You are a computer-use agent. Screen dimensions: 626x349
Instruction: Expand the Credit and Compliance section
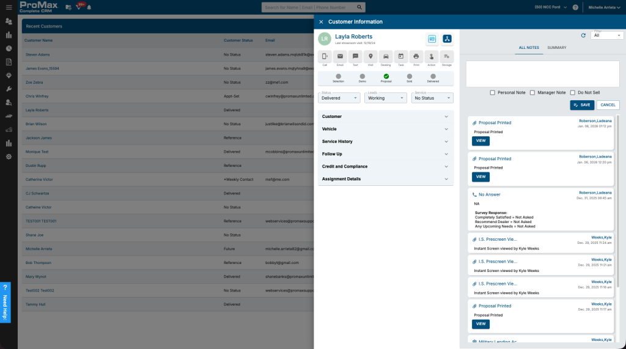point(386,166)
